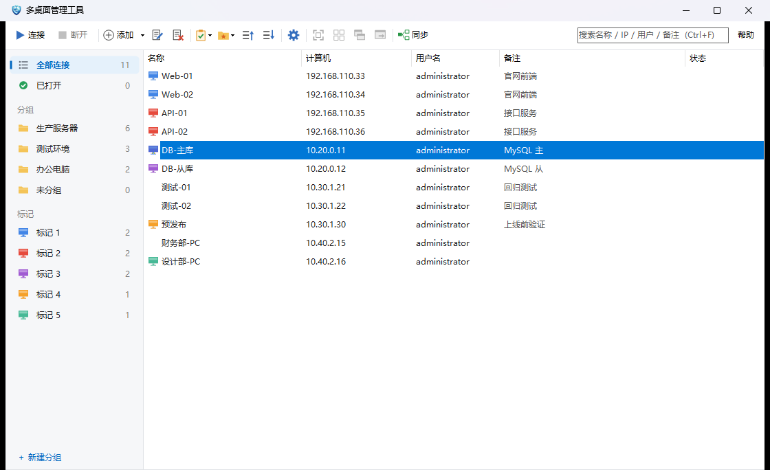Filter by 标记 5 green tag
This screenshot has width=770, height=470.
point(74,315)
